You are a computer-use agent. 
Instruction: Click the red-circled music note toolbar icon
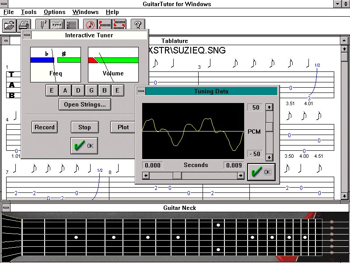[90, 25]
